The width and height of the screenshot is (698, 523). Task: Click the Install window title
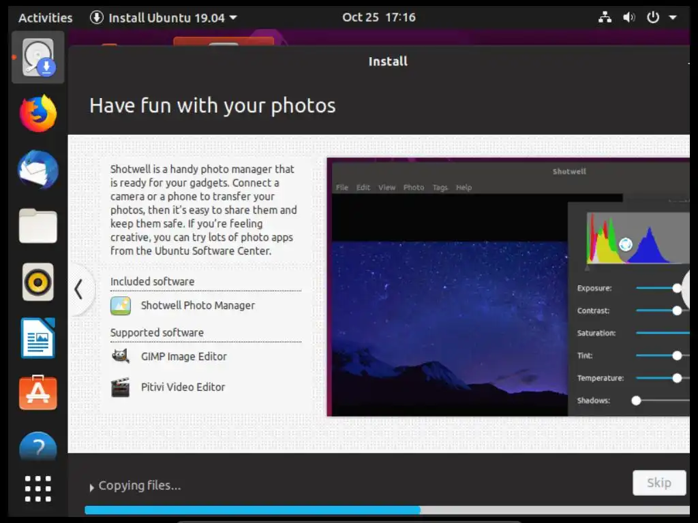tap(388, 61)
